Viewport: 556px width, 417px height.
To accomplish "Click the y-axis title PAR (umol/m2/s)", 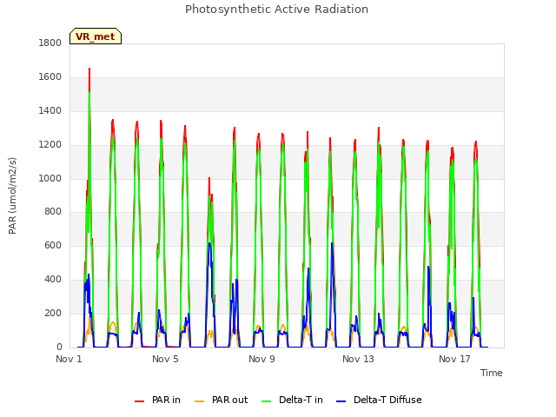I will point(12,195).
